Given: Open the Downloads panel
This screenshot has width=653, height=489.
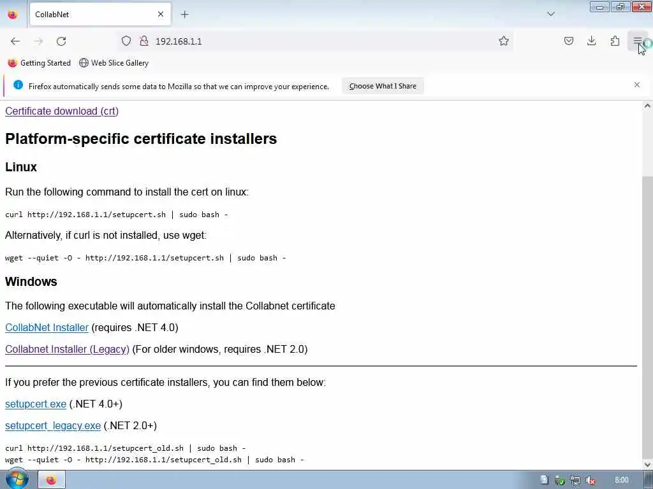Looking at the screenshot, I should tap(591, 41).
